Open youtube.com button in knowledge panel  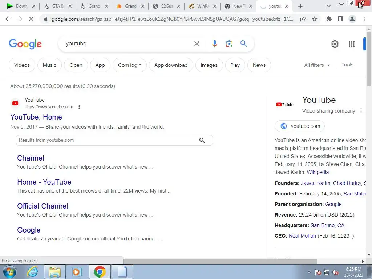pos(300,126)
